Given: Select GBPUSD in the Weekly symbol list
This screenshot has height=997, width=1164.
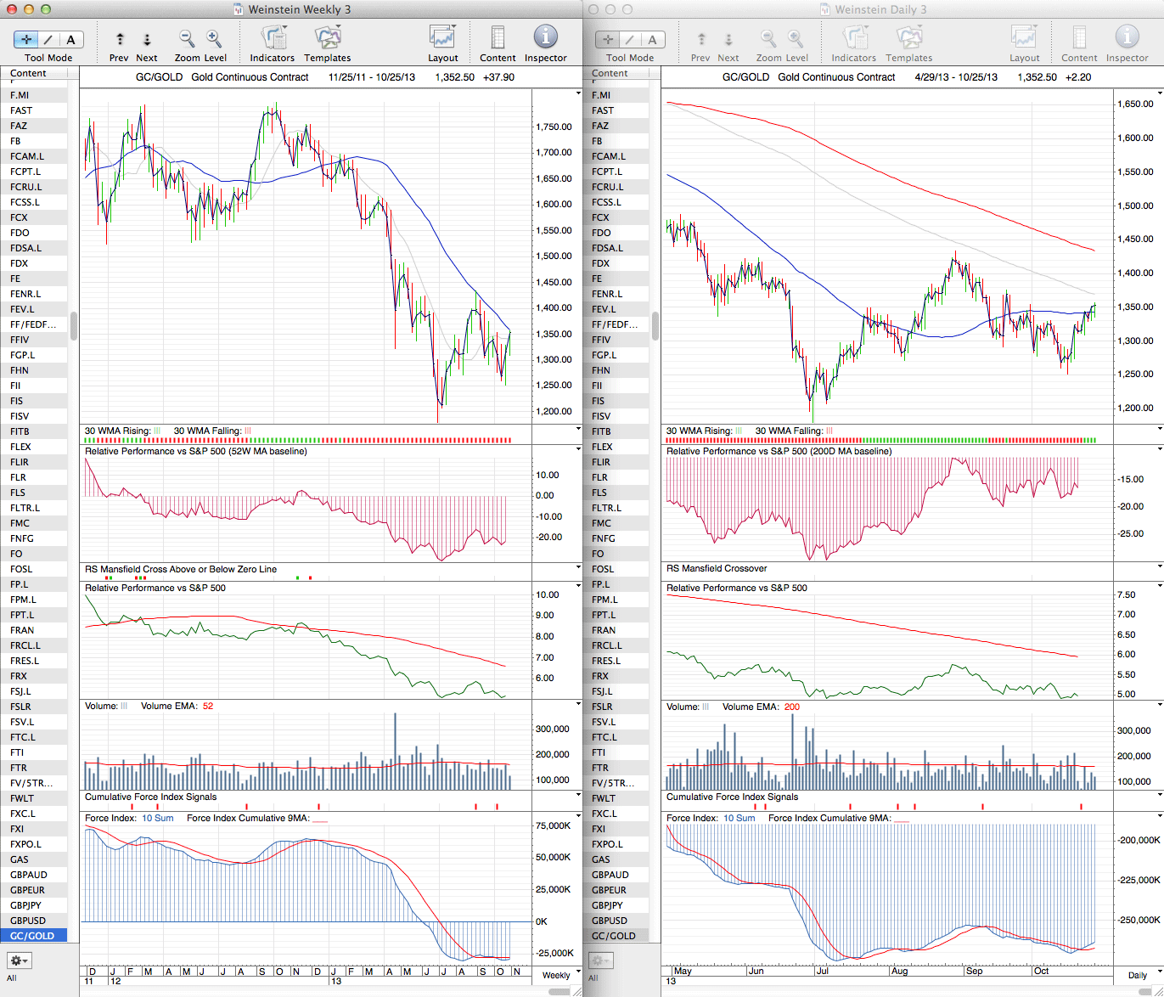Looking at the screenshot, I should coord(29,921).
